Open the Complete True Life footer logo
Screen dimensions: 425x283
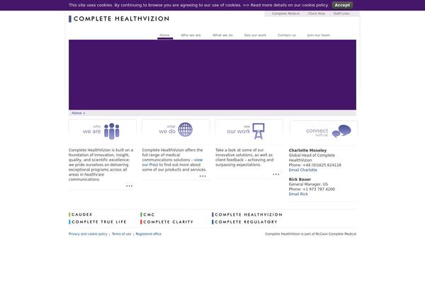coord(98,221)
